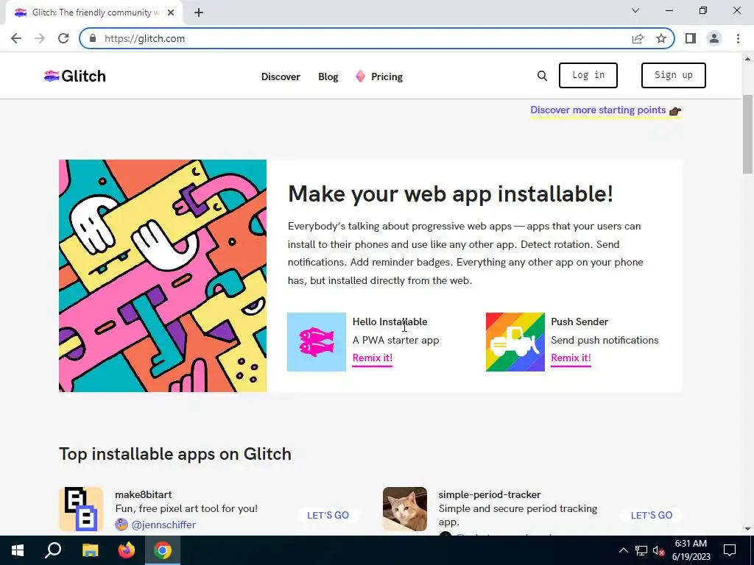754x565 pixels.
Task: Click the jennschiffer avatar icon
Action: pyautogui.click(x=121, y=525)
